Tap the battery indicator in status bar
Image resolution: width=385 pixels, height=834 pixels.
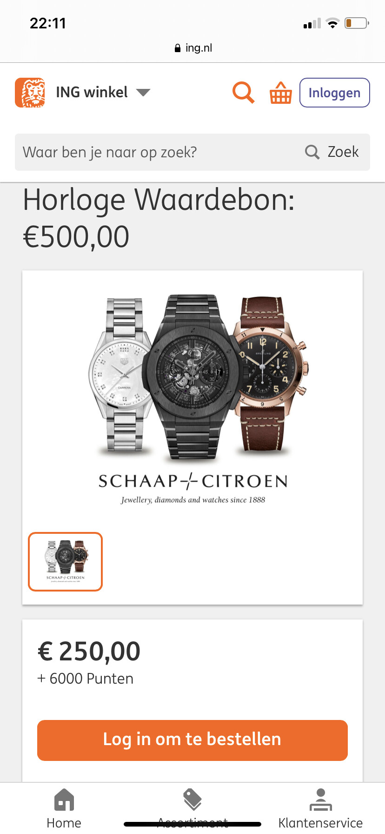tap(357, 23)
